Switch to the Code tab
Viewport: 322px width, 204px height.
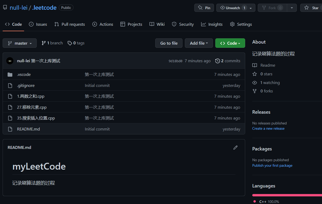(13, 24)
